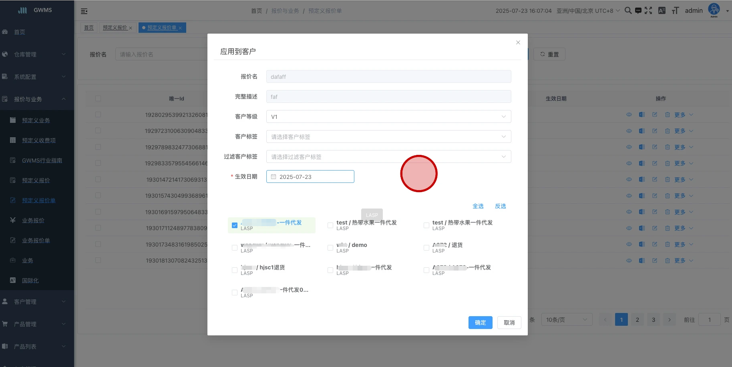Click the 确定 confirm button
This screenshot has height=367, width=732.
click(x=480, y=323)
